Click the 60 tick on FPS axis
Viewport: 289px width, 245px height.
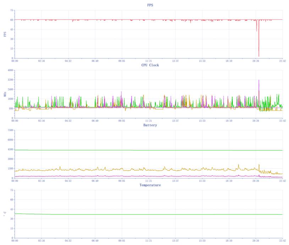click(11, 20)
